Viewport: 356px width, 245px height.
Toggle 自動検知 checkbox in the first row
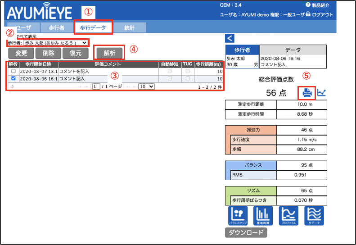170,71
